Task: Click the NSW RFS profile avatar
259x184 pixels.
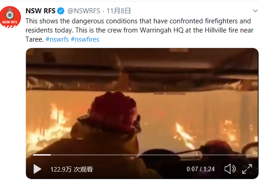Action: (10, 17)
